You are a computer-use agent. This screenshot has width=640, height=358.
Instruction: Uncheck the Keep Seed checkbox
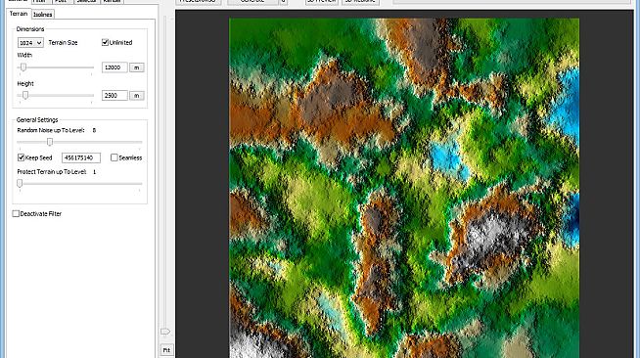click(22, 157)
